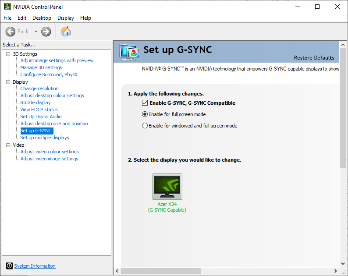Image resolution: width=348 pixels, height=276 pixels.
Task: Open the Desktop menu
Action: pyautogui.click(x=42, y=18)
